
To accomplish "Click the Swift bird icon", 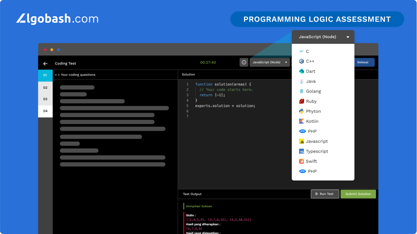I will click(301, 161).
